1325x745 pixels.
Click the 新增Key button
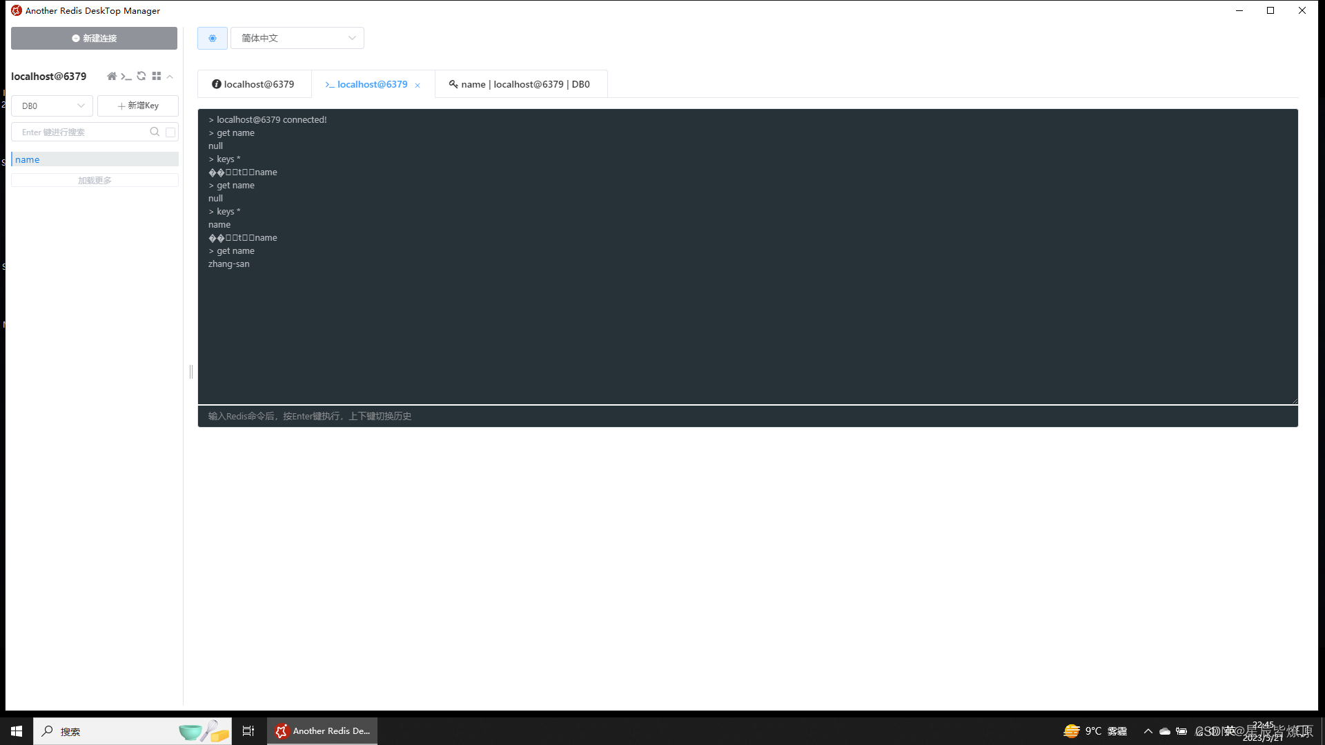point(138,106)
